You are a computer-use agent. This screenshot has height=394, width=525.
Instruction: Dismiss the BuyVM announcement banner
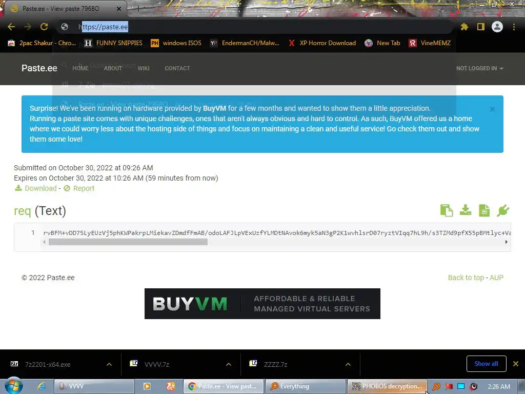[x=492, y=109]
